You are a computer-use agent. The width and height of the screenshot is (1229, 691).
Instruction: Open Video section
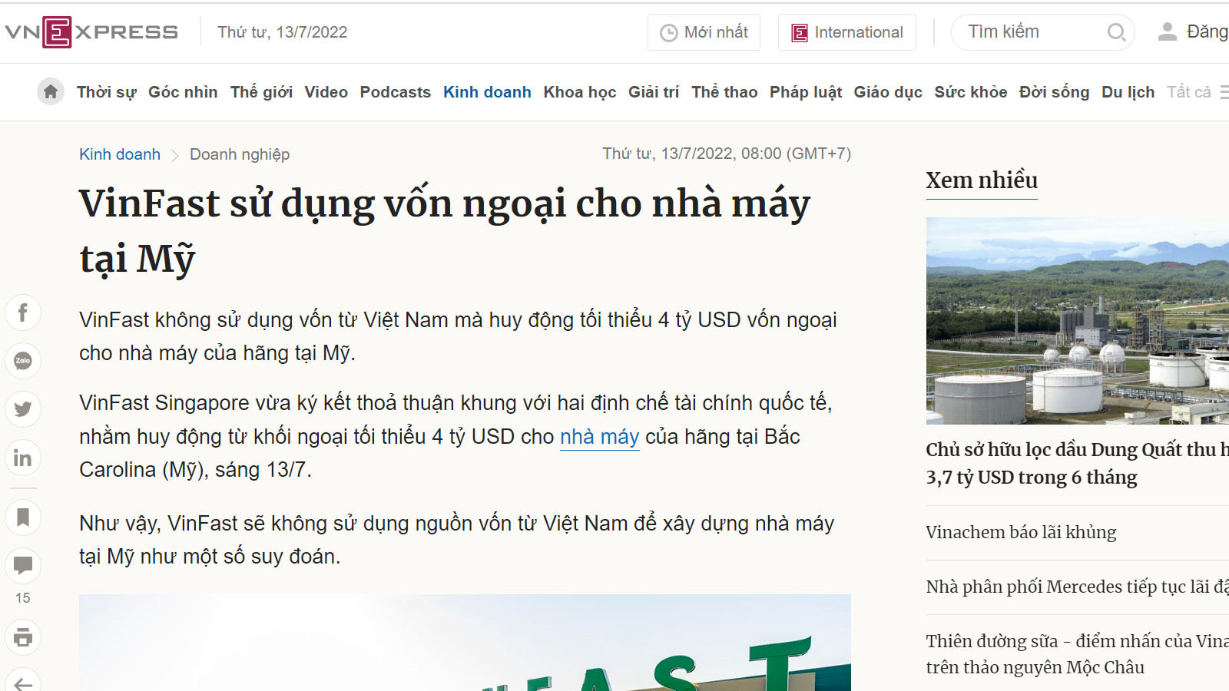tap(326, 92)
